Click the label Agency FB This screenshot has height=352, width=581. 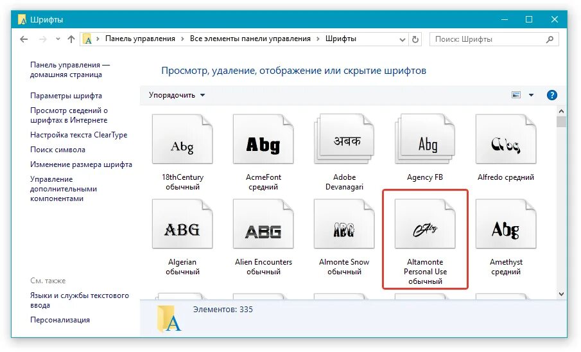(425, 177)
